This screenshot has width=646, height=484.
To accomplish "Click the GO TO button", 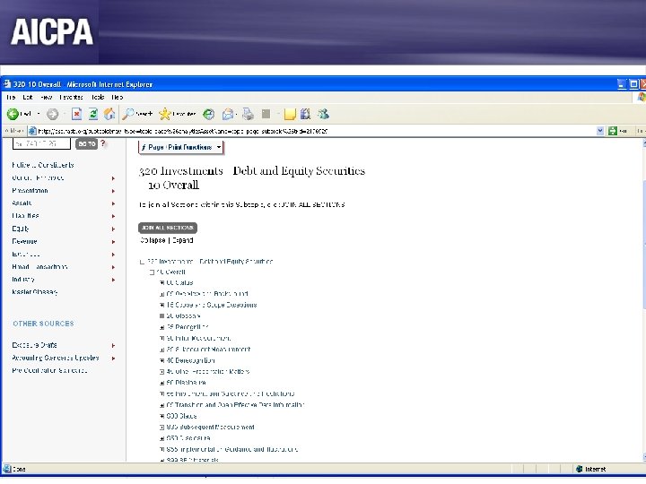I will point(86,143).
